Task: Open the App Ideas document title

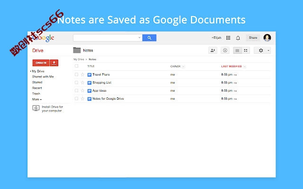Action: point(99,91)
